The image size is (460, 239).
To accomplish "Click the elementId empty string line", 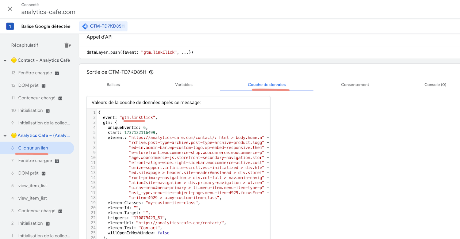I will pos(124,208).
